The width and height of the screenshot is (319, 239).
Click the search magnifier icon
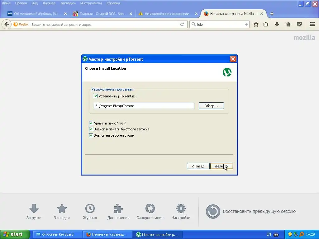point(193,24)
